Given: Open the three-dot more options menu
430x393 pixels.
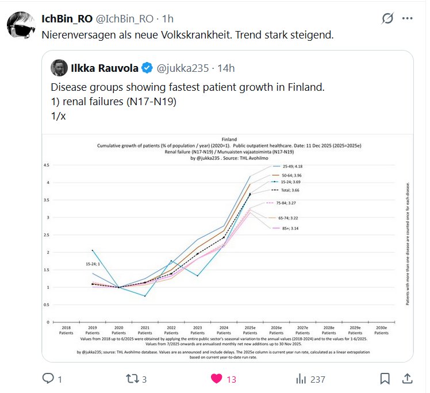Looking at the screenshot, I should coord(408,18).
